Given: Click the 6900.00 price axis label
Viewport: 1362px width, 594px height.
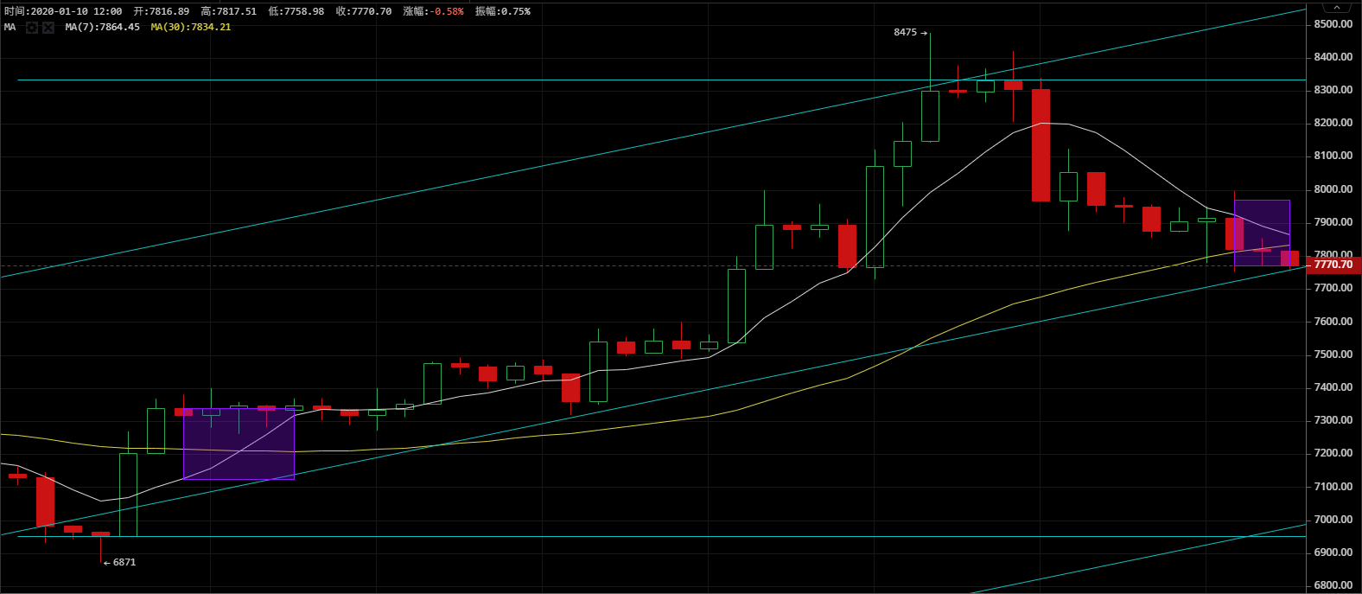Looking at the screenshot, I should coord(1333,552).
